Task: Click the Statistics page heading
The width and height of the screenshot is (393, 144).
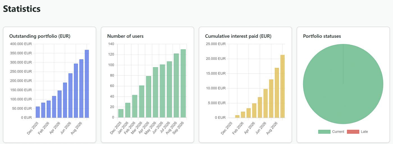Action: point(22,9)
